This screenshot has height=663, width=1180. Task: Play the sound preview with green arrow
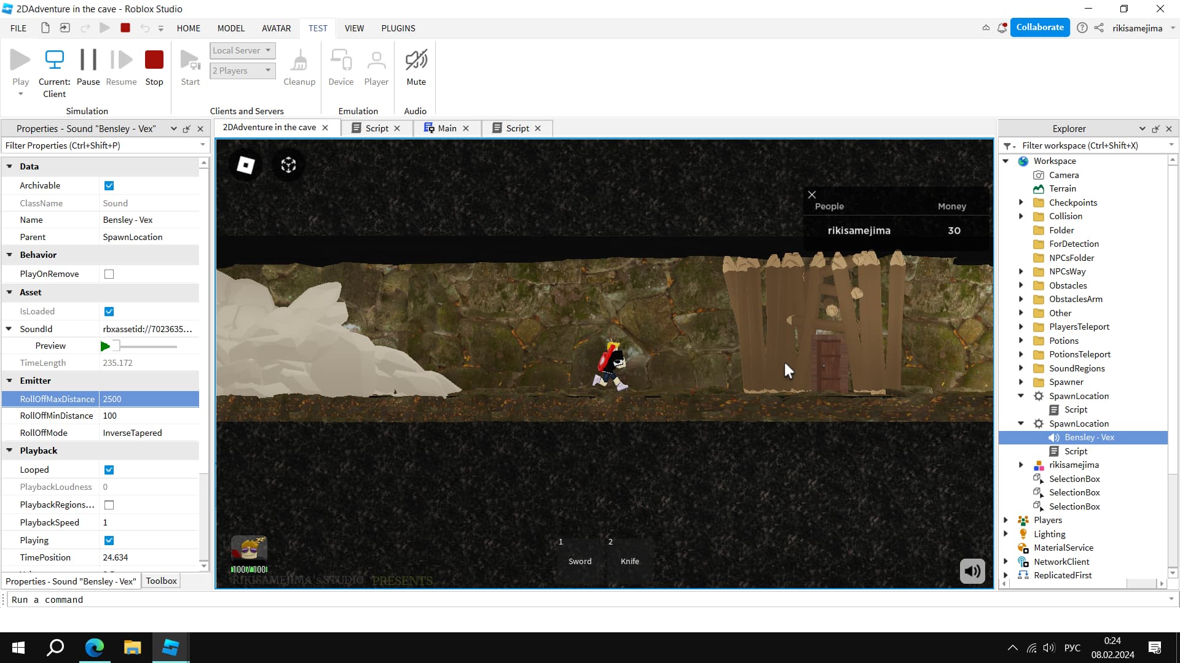[105, 346]
